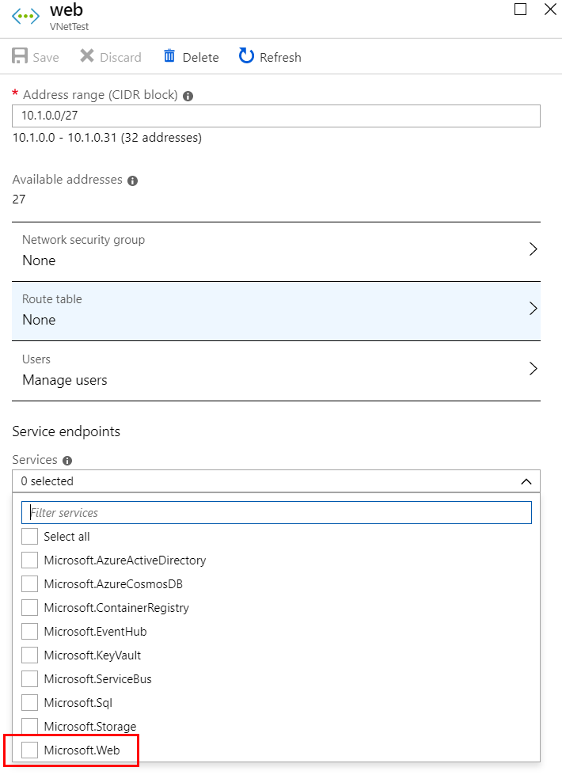Screen dimensions: 562x775
Task: Click the info icon beside Address range
Action: (x=188, y=96)
